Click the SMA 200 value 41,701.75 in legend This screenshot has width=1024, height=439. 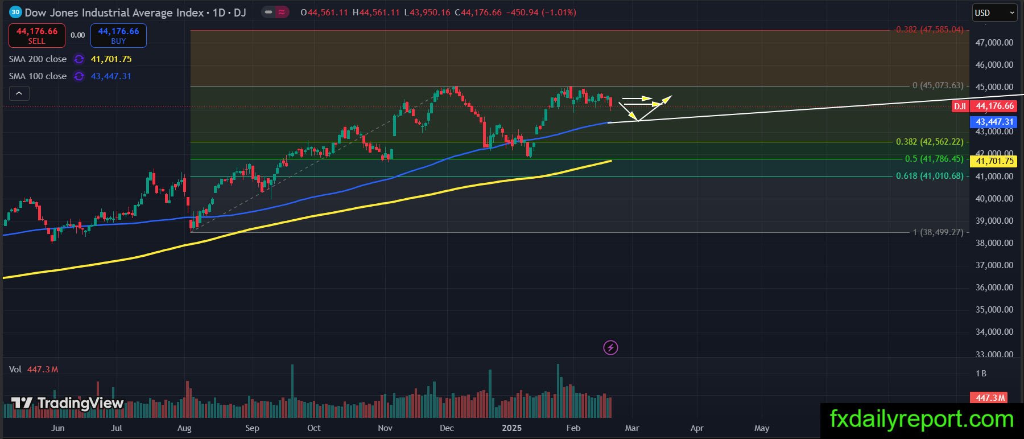click(112, 59)
